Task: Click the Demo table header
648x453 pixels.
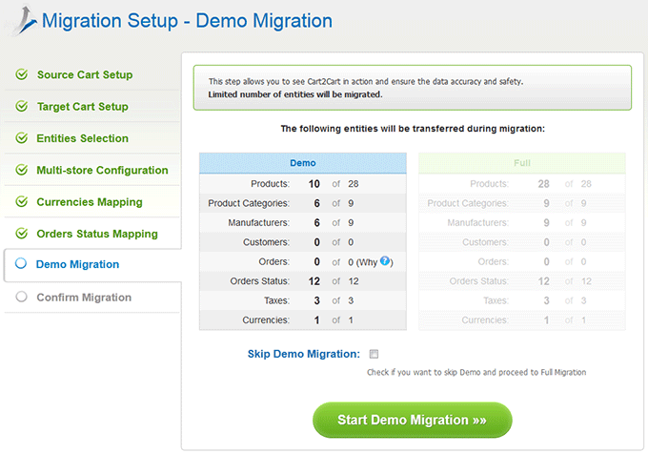Action: (x=302, y=163)
